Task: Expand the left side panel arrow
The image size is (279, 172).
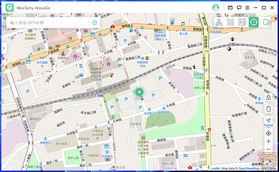Action: point(4,48)
